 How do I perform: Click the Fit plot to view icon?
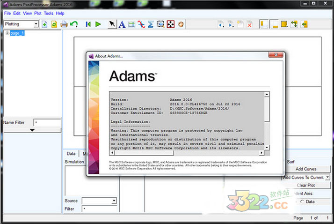(171, 24)
